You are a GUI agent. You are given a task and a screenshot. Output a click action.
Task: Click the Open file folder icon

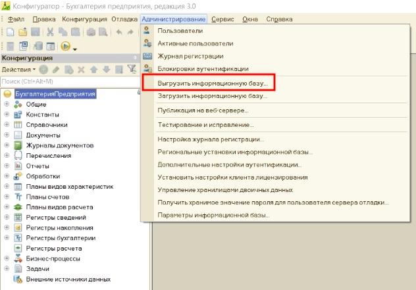(x=23, y=32)
